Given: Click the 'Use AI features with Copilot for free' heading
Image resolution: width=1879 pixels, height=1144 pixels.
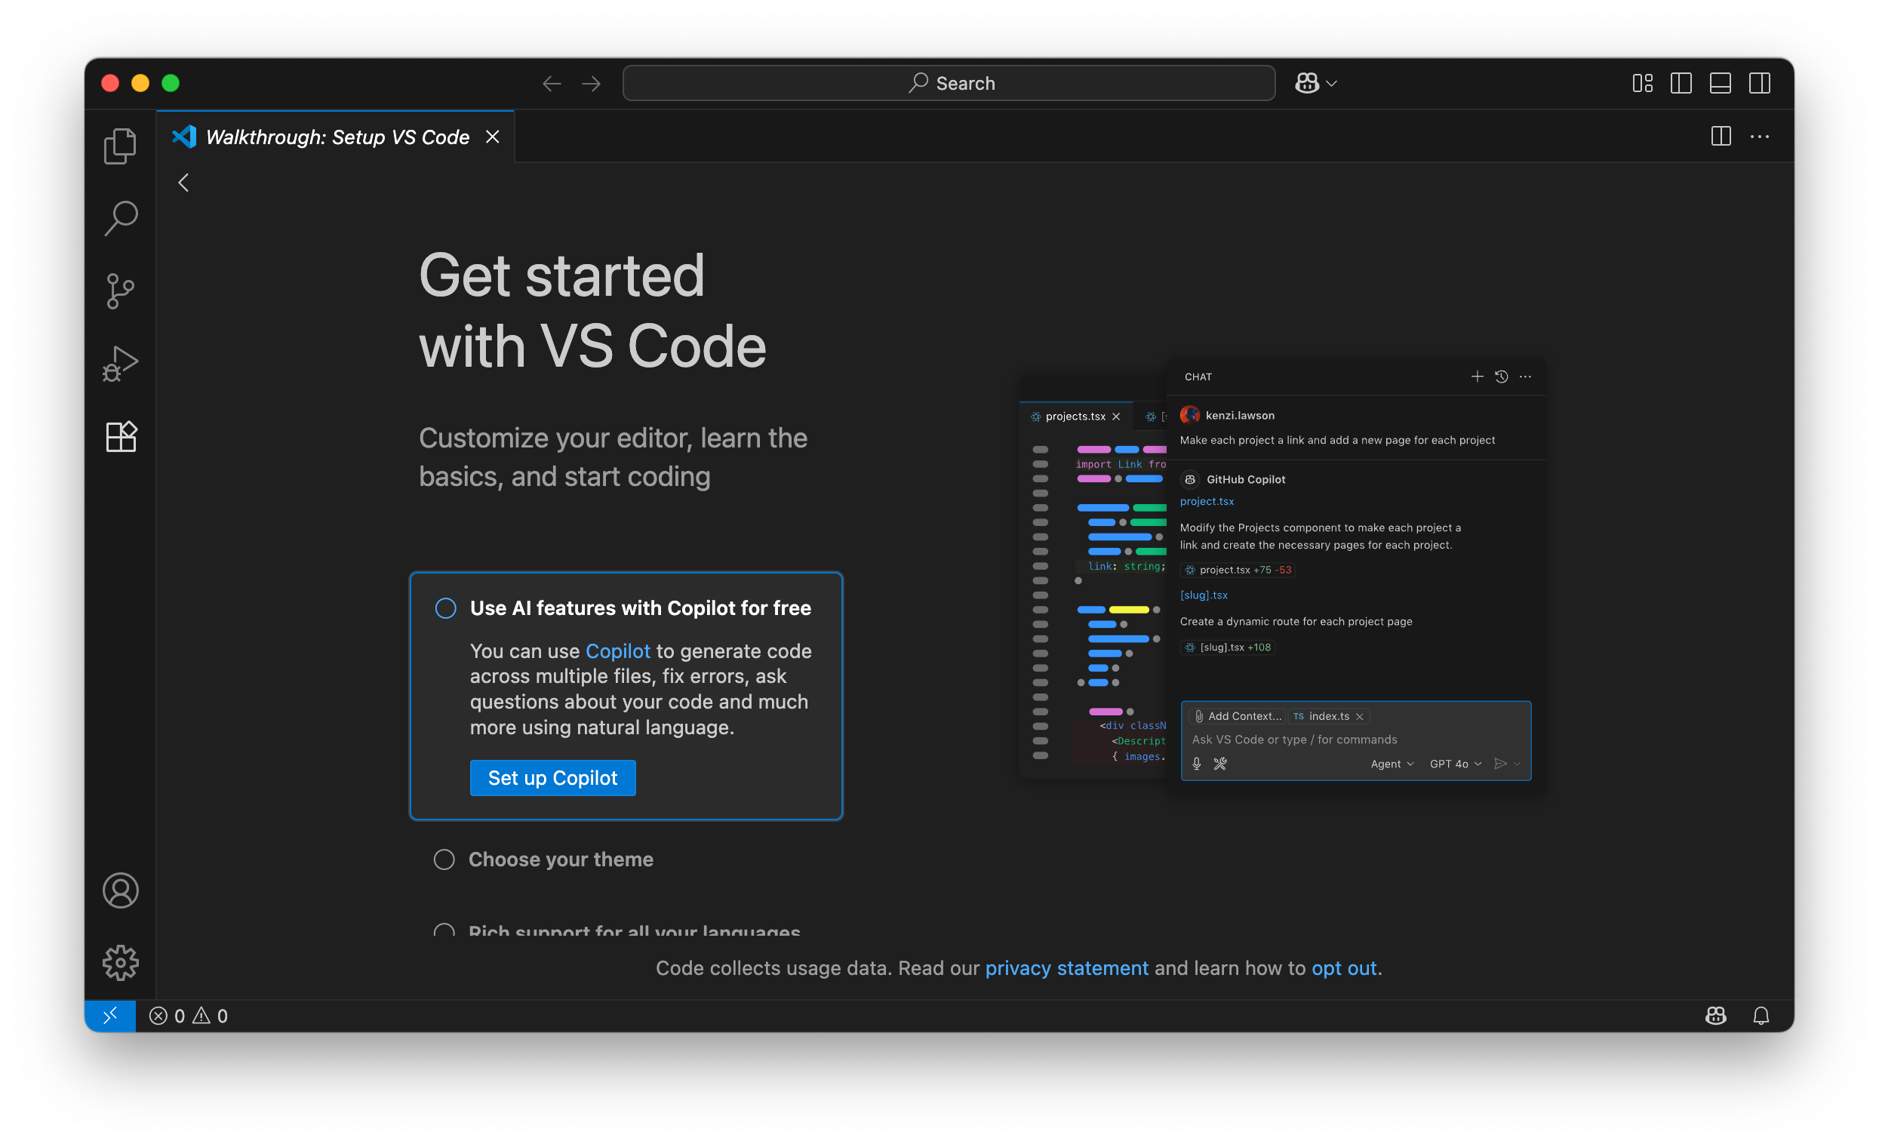Looking at the screenshot, I should tap(640, 608).
